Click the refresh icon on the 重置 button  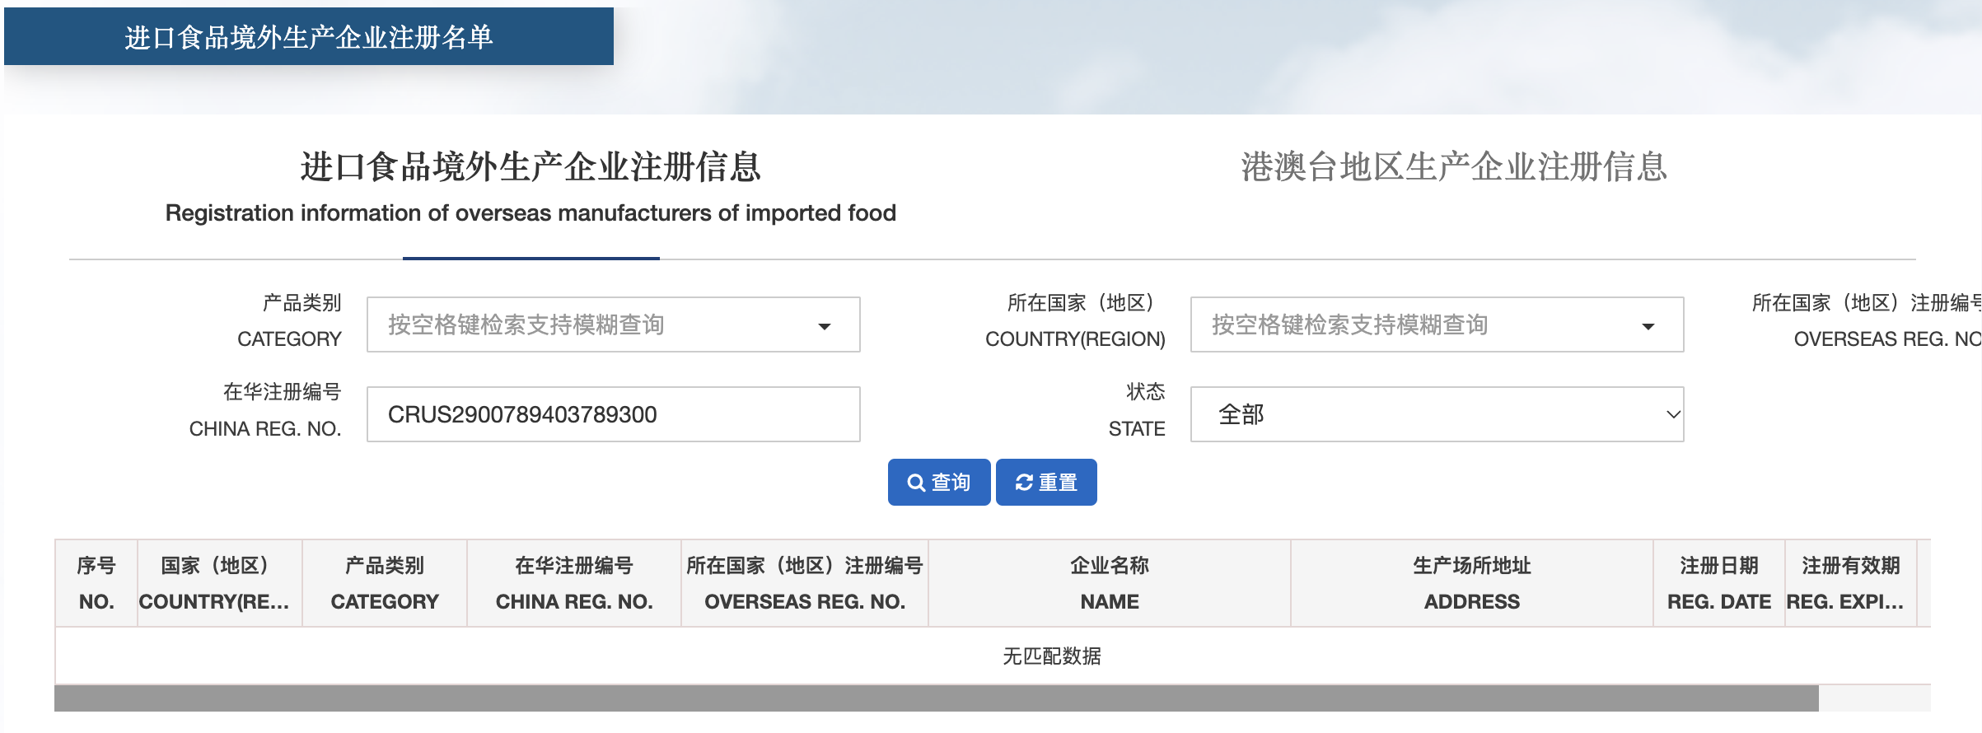coord(1024,483)
